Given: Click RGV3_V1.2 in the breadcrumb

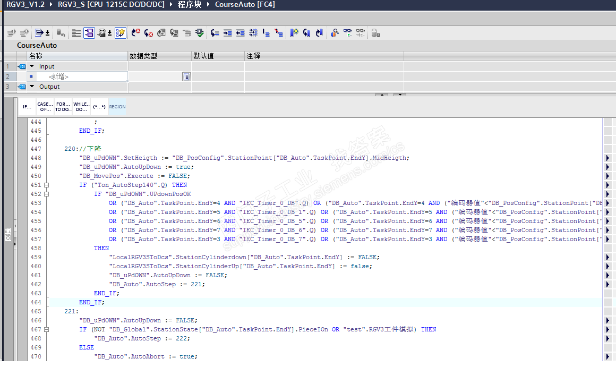Looking at the screenshot, I should point(25,4).
